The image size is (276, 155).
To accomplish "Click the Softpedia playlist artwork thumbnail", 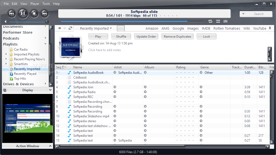I will point(70,47).
